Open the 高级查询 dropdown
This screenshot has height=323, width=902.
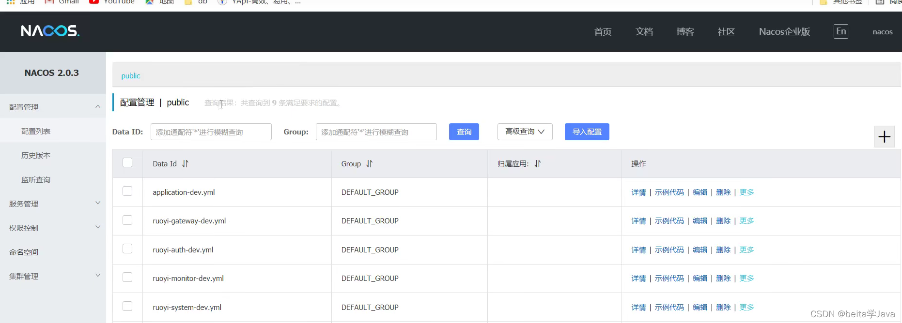click(525, 132)
